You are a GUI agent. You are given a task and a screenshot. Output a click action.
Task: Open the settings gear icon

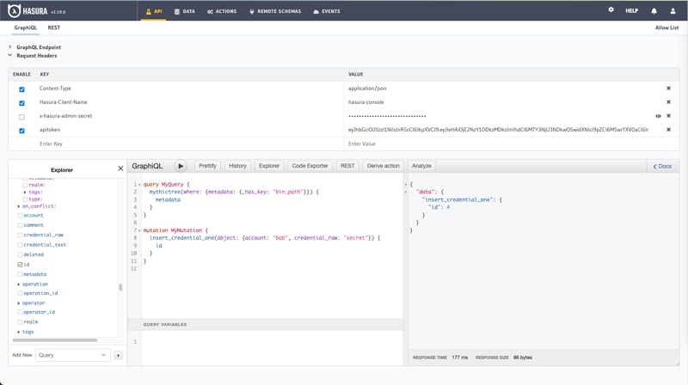click(611, 10)
